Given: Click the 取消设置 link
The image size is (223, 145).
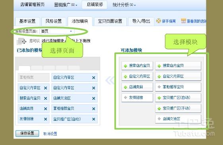Looking at the screenshot, I should point(50,134).
